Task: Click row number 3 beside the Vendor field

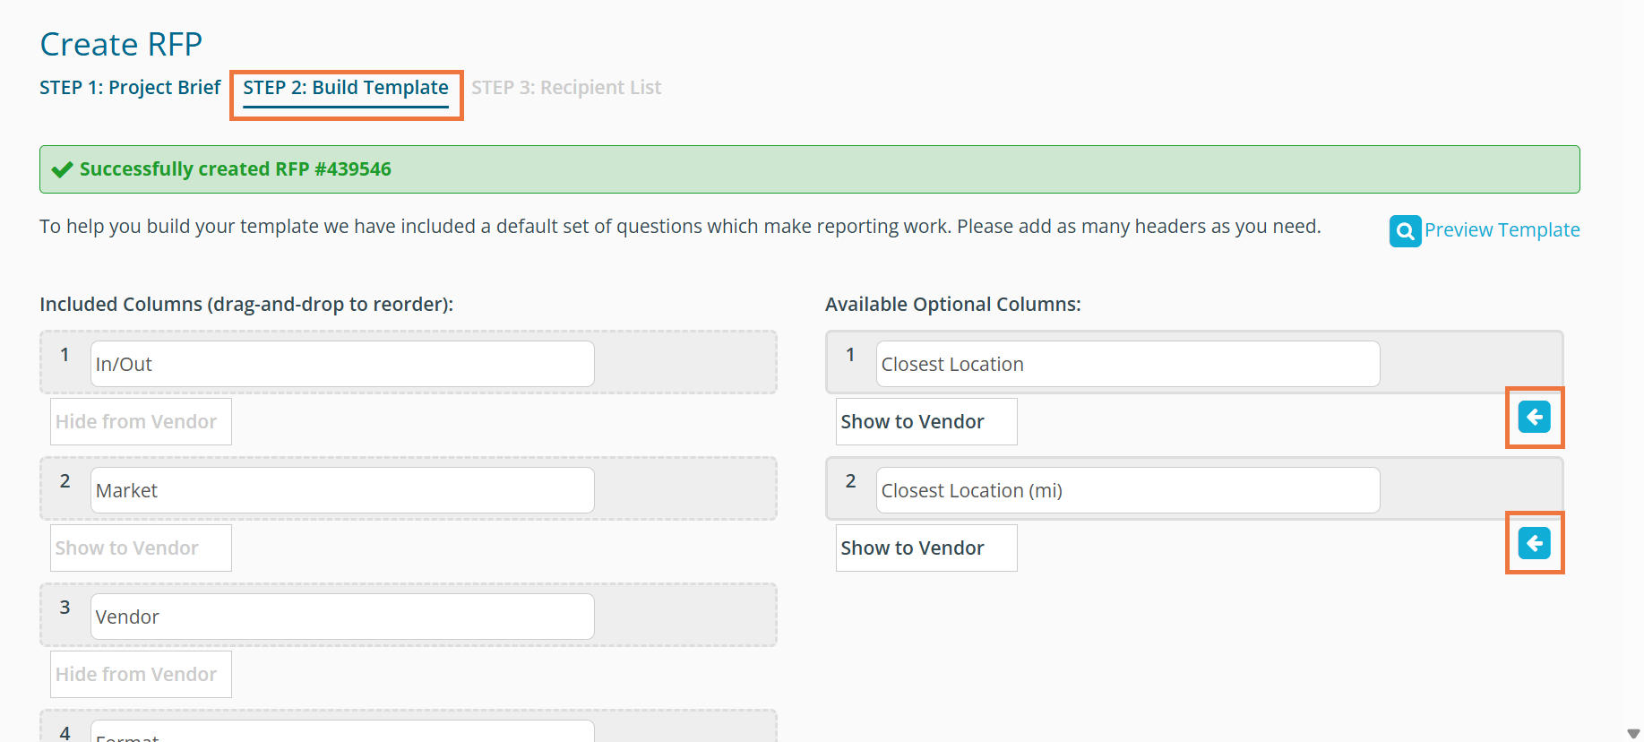Action: (x=65, y=608)
